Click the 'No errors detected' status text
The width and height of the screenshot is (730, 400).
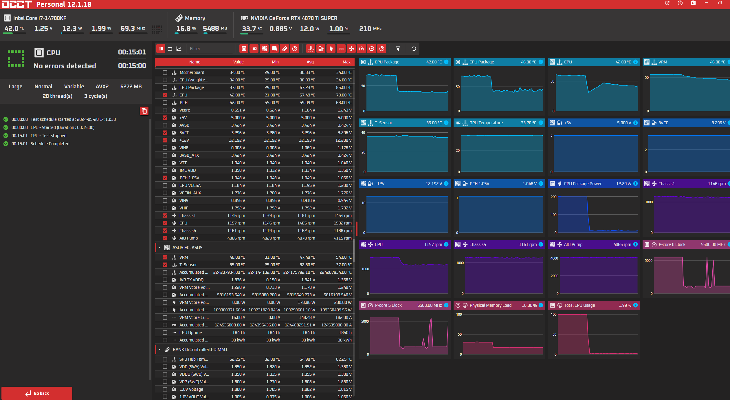tap(65, 66)
